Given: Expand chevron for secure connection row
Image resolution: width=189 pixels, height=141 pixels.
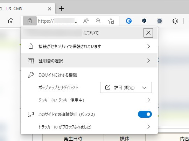Looking at the screenshot, I should (148, 46).
